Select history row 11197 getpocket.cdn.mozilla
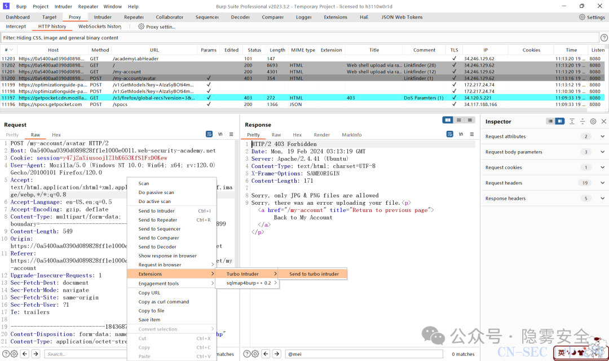 click(303, 98)
